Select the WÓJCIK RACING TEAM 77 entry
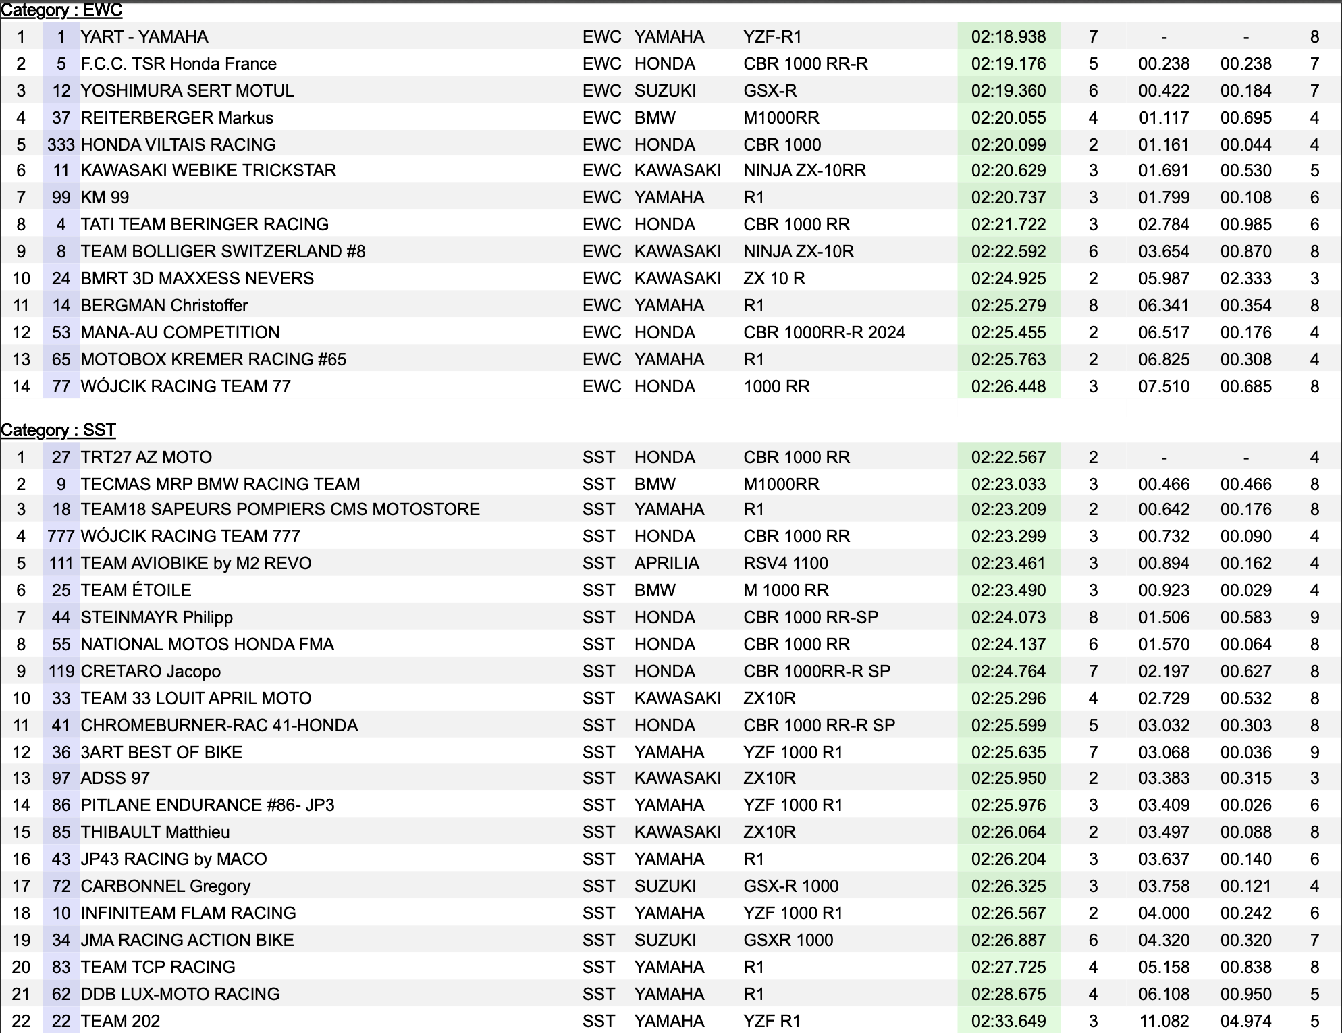Screen dimensions: 1342x1033 [186, 387]
